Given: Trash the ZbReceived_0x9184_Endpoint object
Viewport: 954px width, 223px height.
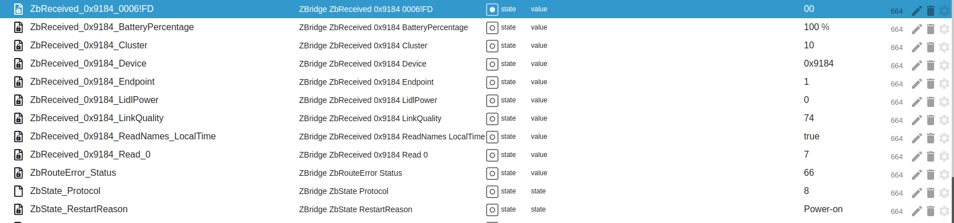Looking at the screenshot, I should 931,84.
